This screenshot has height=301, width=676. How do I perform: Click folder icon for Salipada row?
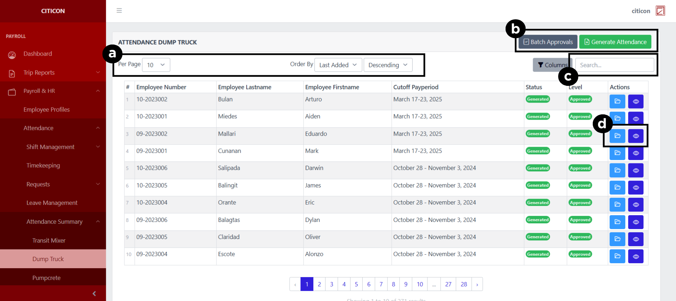pos(617,170)
